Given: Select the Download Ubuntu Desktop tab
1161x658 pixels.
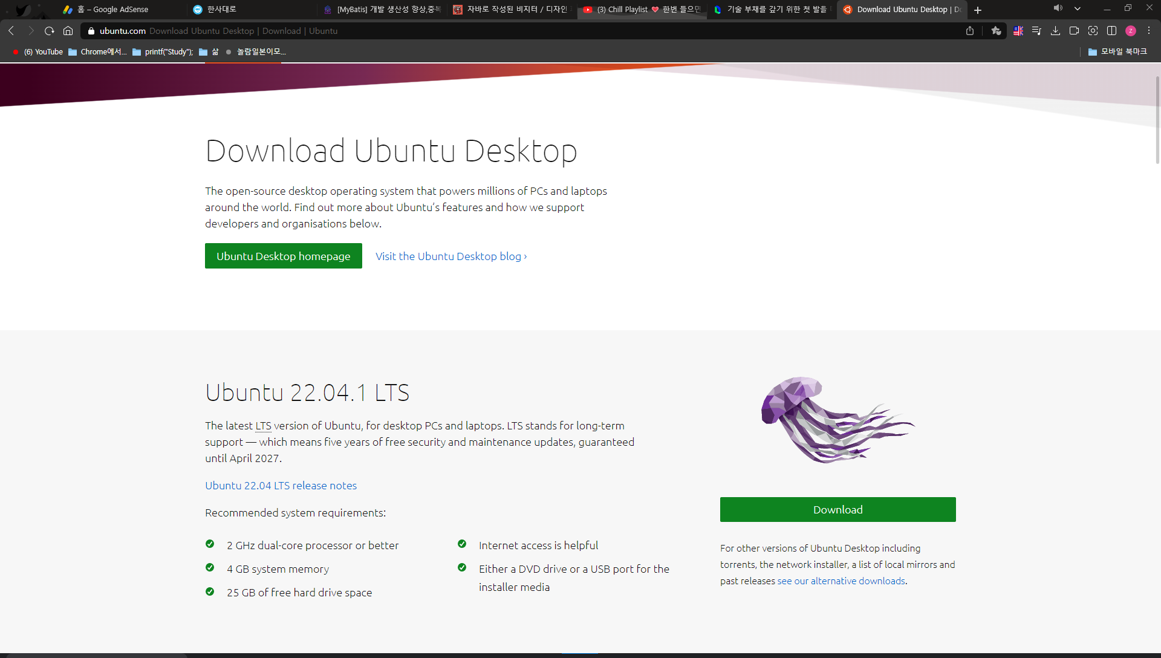Looking at the screenshot, I should 901,10.
